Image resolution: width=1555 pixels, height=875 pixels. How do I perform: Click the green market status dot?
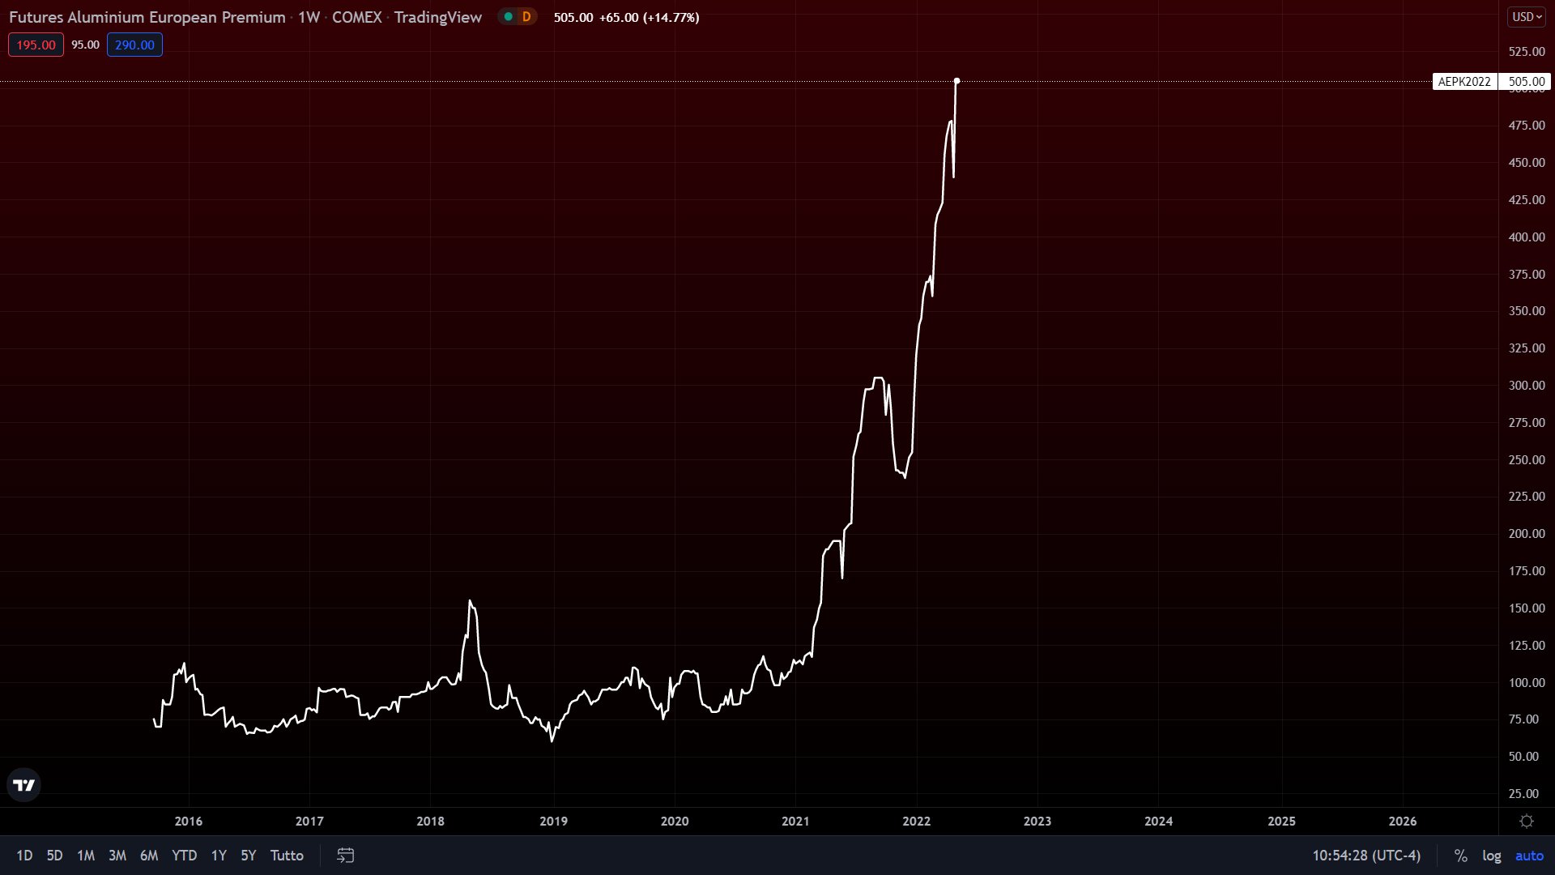[509, 17]
